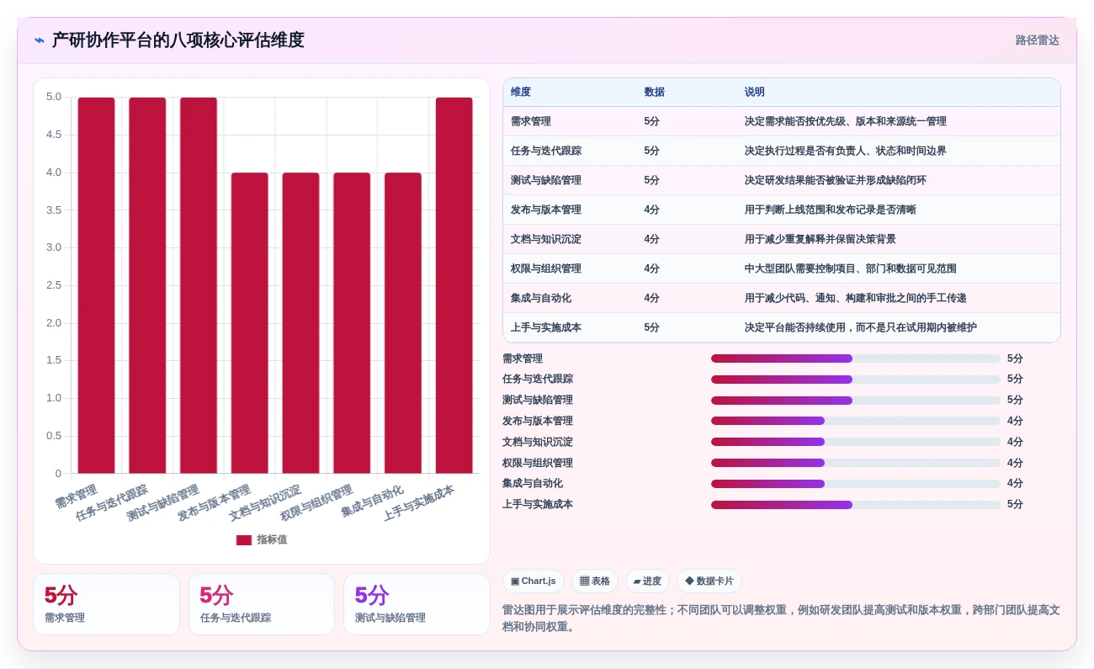Click the 5分 score in 上手与实施成本 table row

[x=652, y=328]
